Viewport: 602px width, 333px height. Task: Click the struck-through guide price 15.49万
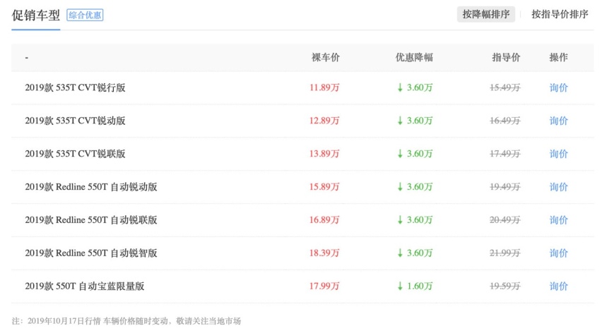505,87
